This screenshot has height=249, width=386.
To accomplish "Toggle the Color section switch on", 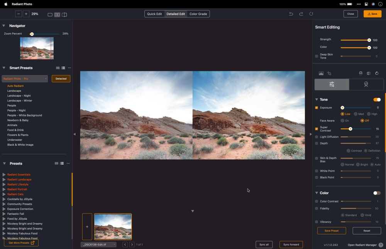I will [x=377, y=193].
